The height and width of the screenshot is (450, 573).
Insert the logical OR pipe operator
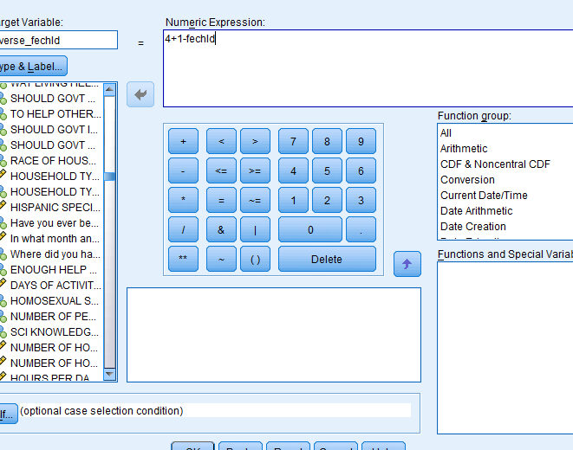(255, 229)
